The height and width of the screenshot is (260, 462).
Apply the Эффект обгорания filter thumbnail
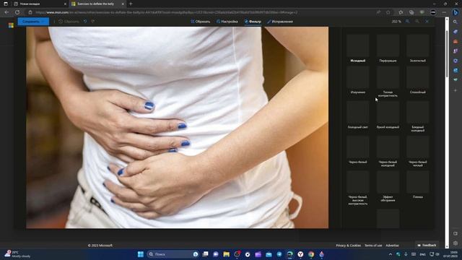(x=388, y=182)
